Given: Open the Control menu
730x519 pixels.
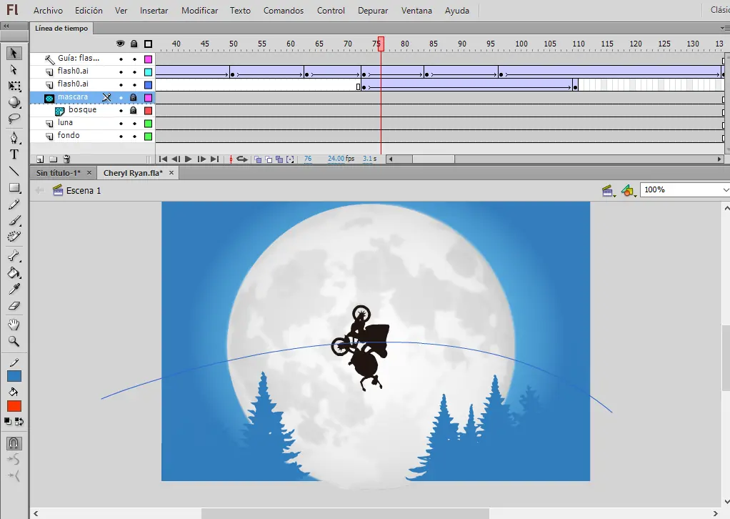Looking at the screenshot, I should [331, 10].
